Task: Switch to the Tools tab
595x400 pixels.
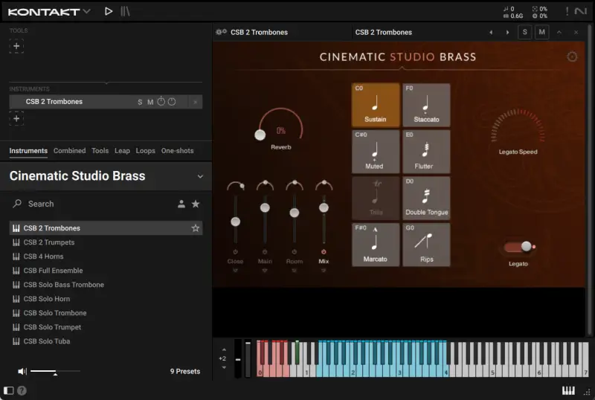Action: (x=100, y=151)
